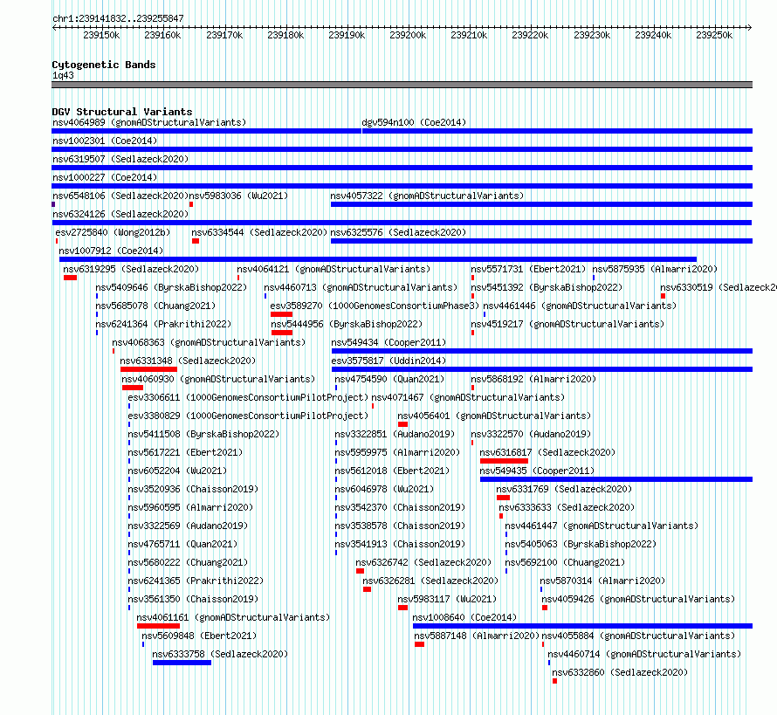Click red bar under nsv6326281
Screen dimensions: 777x715
click(368, 589)
